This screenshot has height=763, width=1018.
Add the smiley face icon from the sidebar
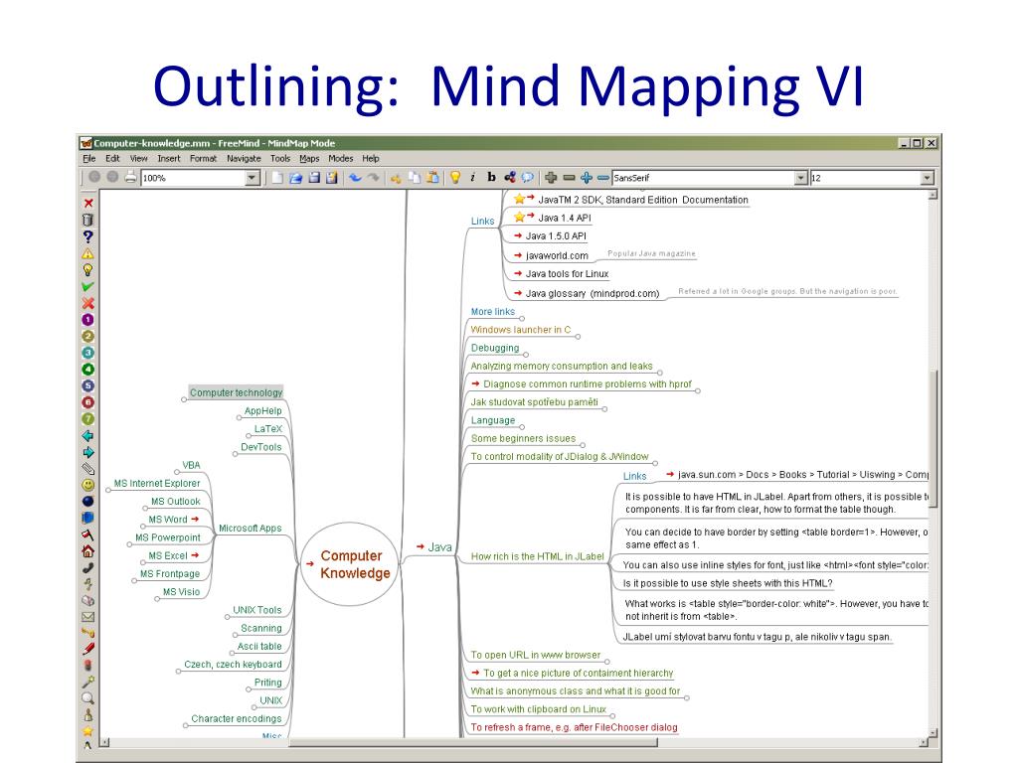click(88, 485)
